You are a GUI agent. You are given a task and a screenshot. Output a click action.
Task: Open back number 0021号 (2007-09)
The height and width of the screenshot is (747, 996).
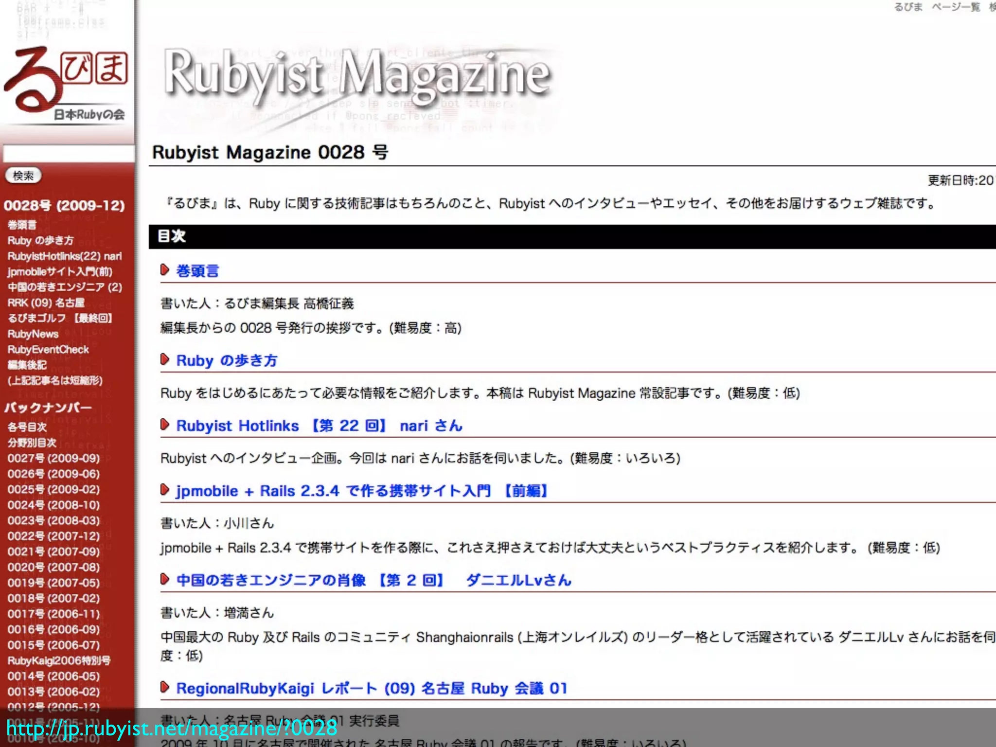pos(53,551)
